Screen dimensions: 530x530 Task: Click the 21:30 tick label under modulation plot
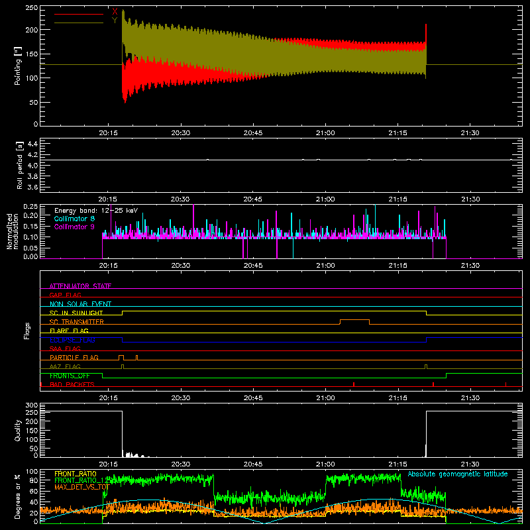pyautogui.click(x=470, y=266)
